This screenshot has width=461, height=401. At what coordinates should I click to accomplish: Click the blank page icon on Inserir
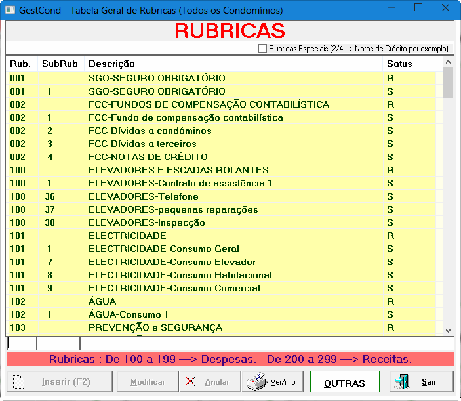[x=19, y=381]
